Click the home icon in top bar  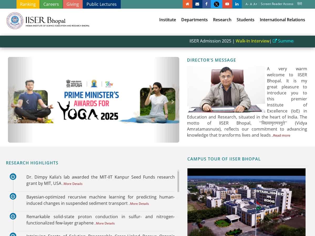pos(187,4)
